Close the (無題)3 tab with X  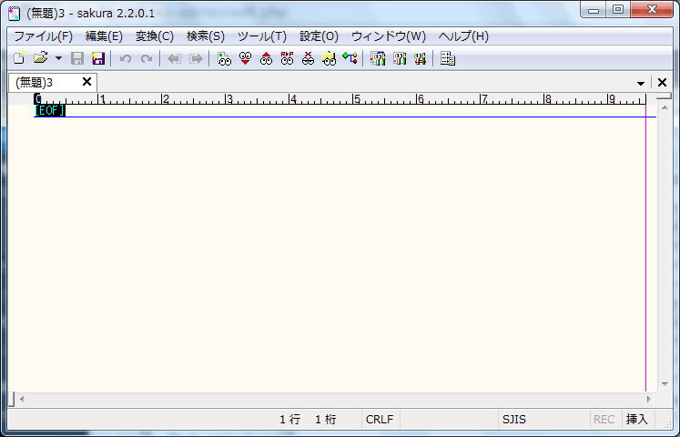click(x=86, y=82)
